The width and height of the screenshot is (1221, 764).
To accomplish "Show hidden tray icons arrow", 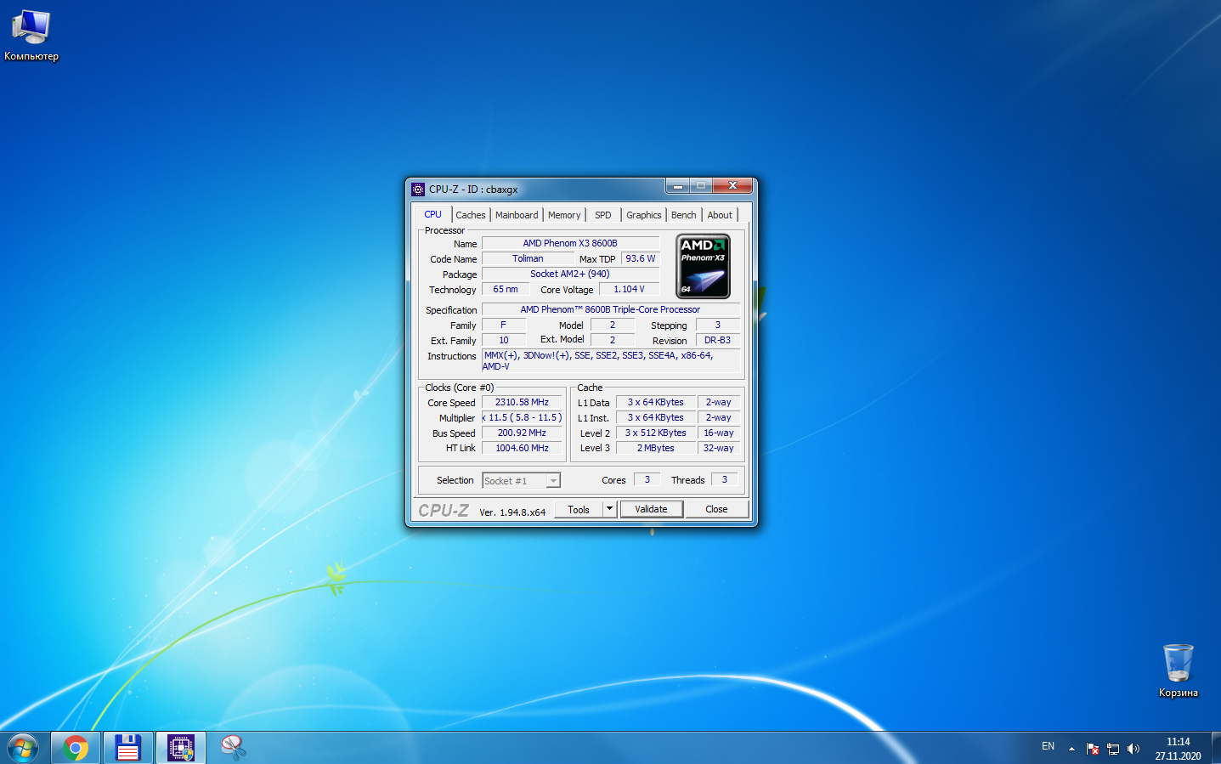I will pos(1071,749).
